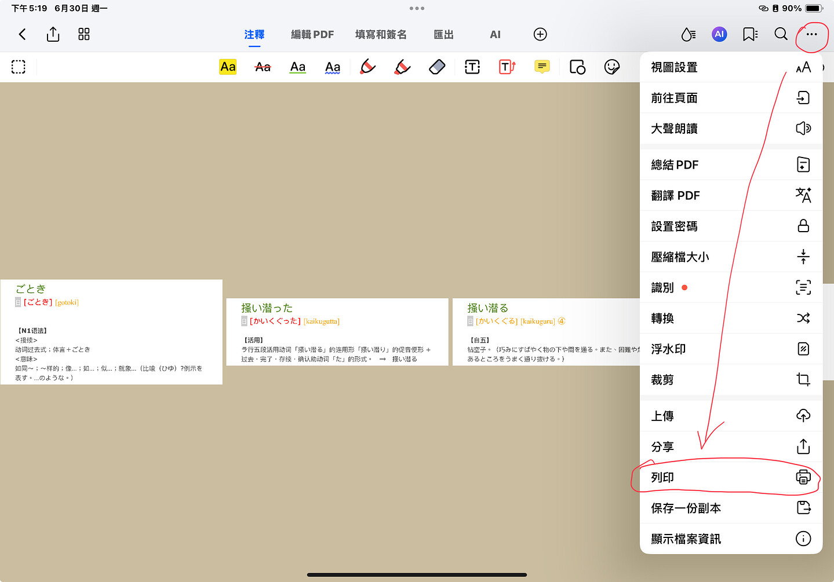Tap the 掻い潜る flashcard page

(x=546, y=332)
